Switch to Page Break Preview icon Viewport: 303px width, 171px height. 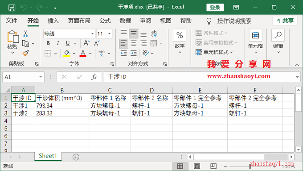tap(213, 166)
